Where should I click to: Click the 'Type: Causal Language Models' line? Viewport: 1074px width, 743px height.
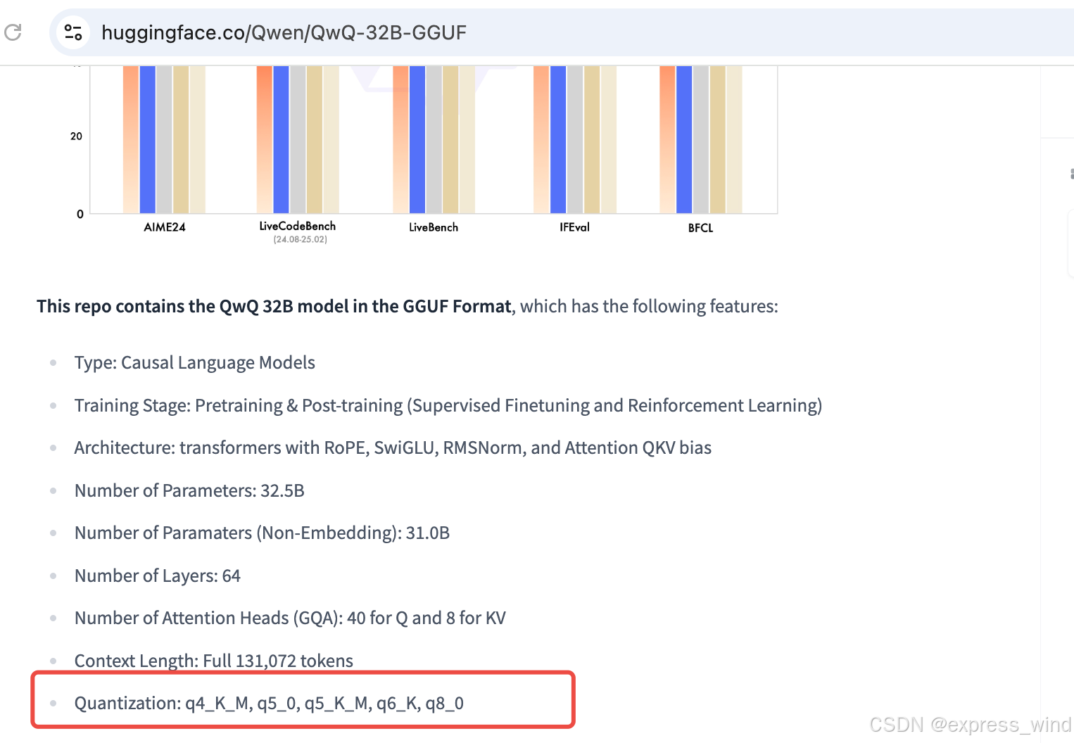[x=195, y=362]
